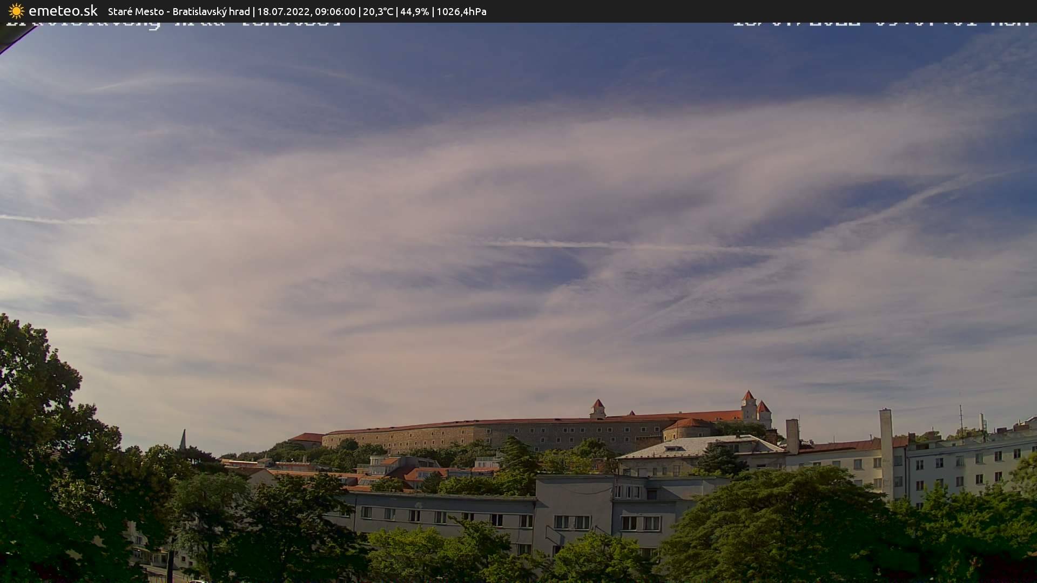The height and width of the screenshot is (583, 1037).
Task: Select the 20,3°C temperature reading
Action: point(379,11)
